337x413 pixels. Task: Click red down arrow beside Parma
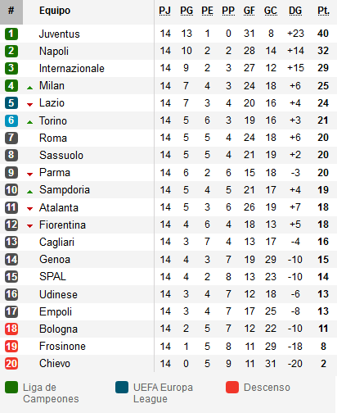(30, 174)
